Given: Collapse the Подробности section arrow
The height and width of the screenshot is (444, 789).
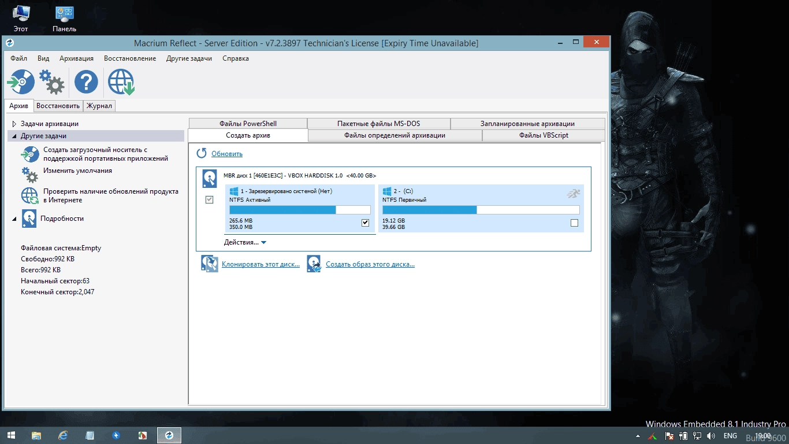Looking at the screenshot, I should pos(14,219).
